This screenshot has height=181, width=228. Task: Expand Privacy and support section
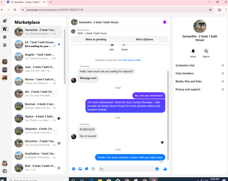(200, 90)
